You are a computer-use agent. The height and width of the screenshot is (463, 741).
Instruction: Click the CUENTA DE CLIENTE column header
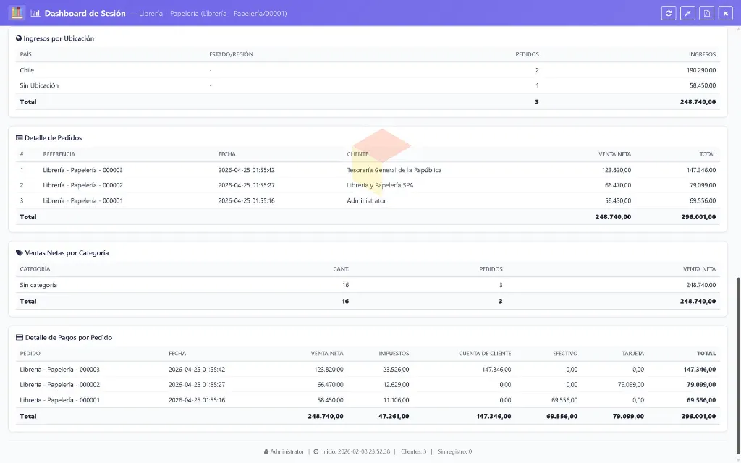[485, 353]
